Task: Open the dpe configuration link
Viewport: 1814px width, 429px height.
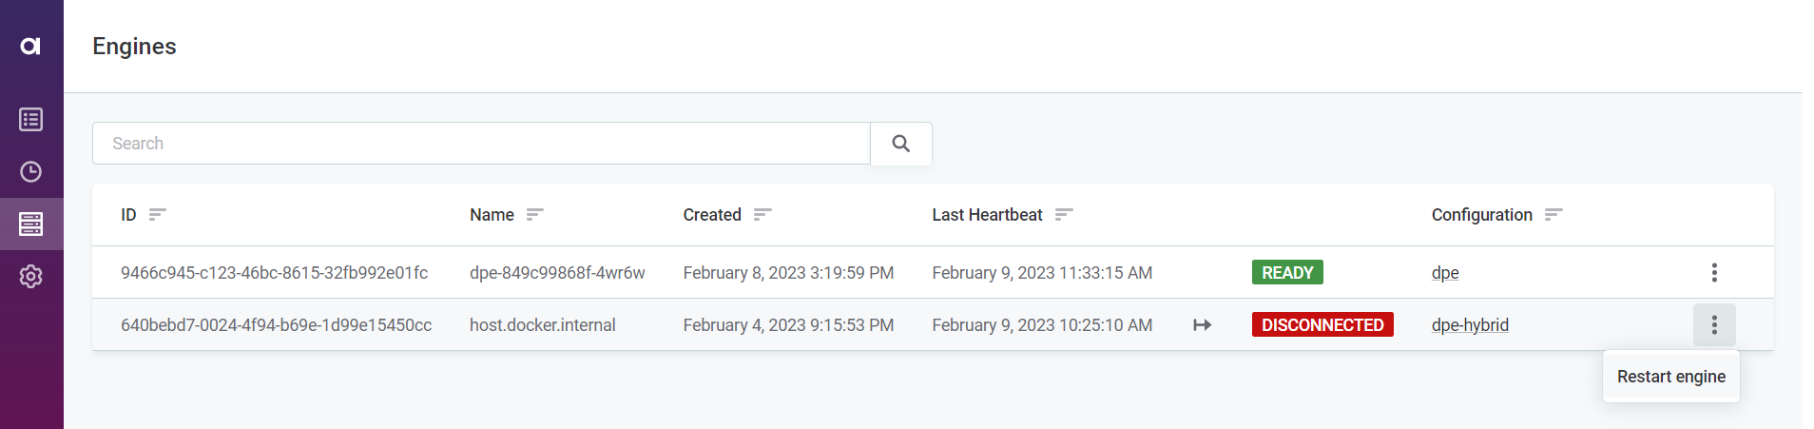Action: click(x=1444, y=273)
